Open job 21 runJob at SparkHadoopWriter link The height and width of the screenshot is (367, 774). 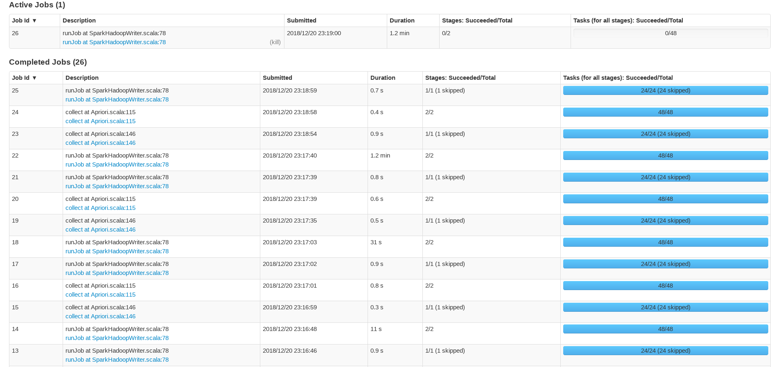pyautogui.click(x=117, y=186)
